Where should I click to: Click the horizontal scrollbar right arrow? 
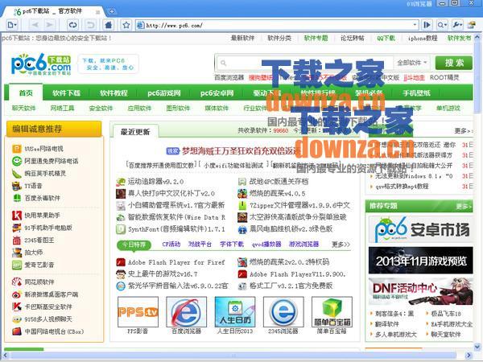[x=469, y=356]
